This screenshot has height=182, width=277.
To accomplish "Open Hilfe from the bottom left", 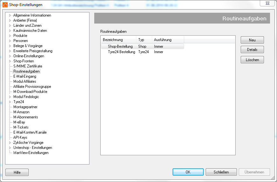I will 17,172.
